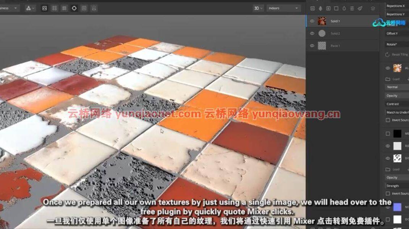Toggle the viewport lighting icon
The image size is (409, 229).
94,8
